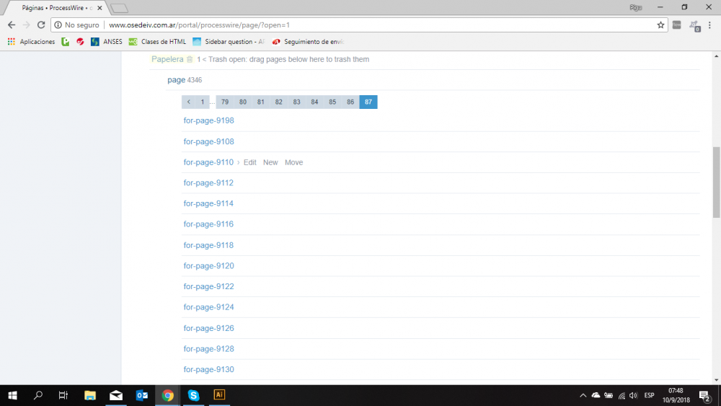Open File Explorer from the taskbar
This screenshot has width=721, height=406.
coord(90,395)
